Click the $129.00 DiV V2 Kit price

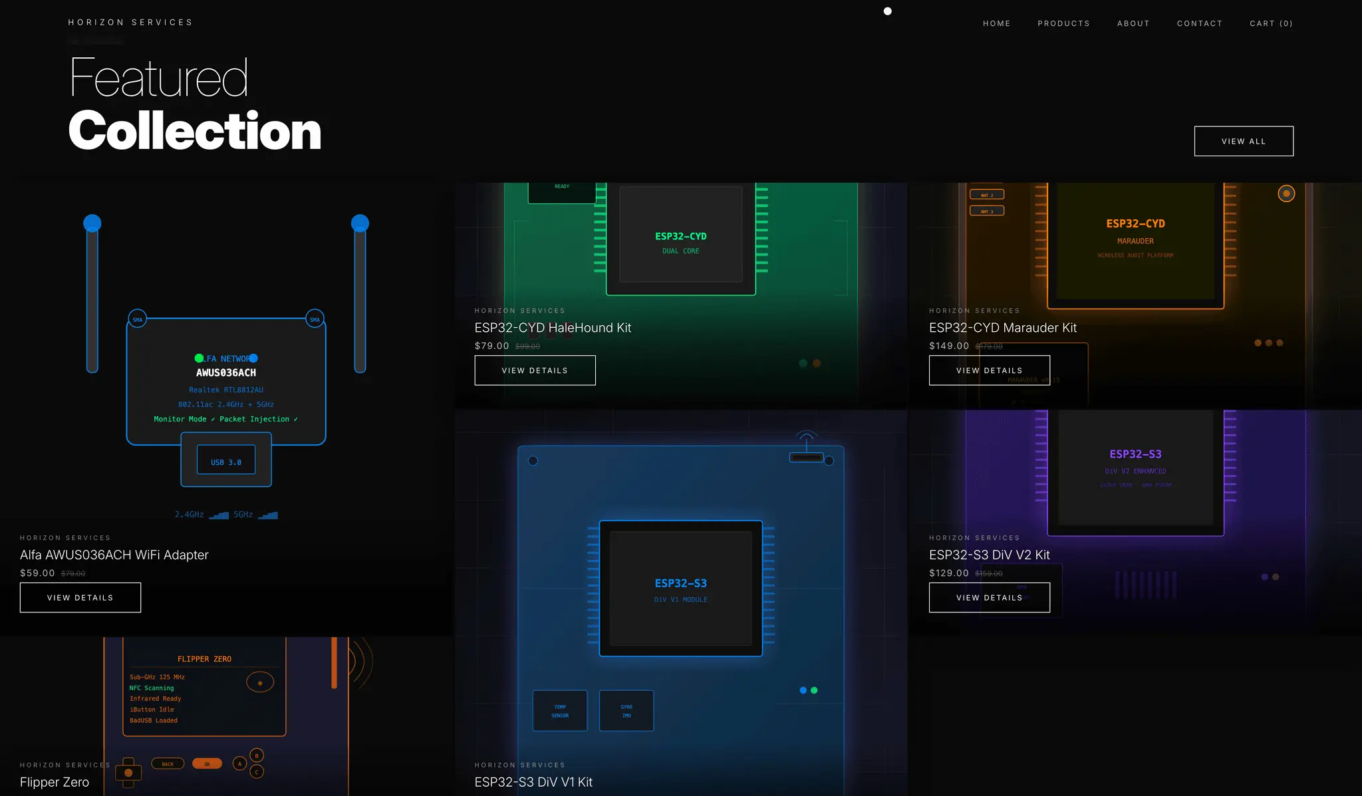949,573
